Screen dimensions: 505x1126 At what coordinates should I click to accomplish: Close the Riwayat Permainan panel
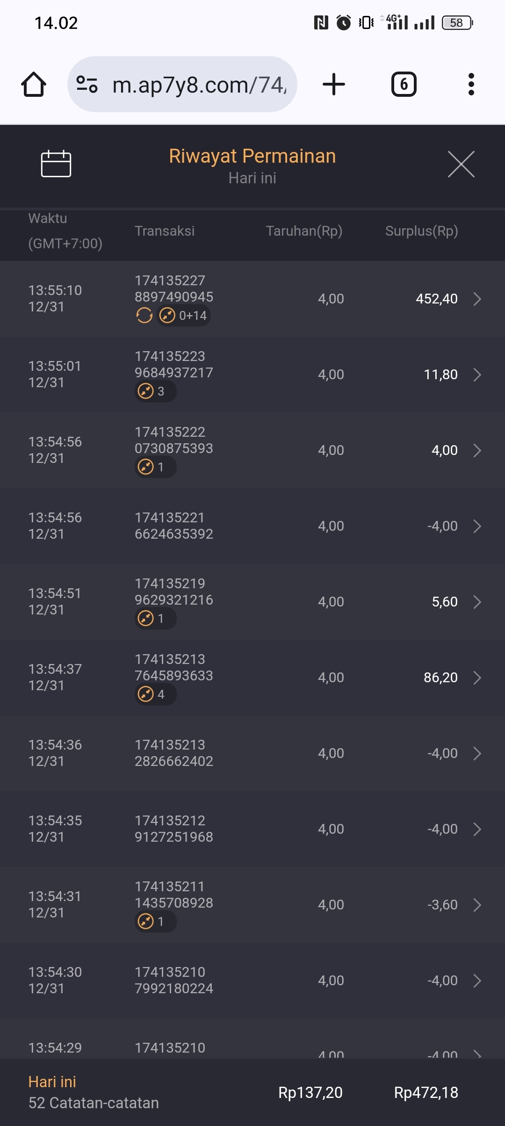(x=461, y=164)
